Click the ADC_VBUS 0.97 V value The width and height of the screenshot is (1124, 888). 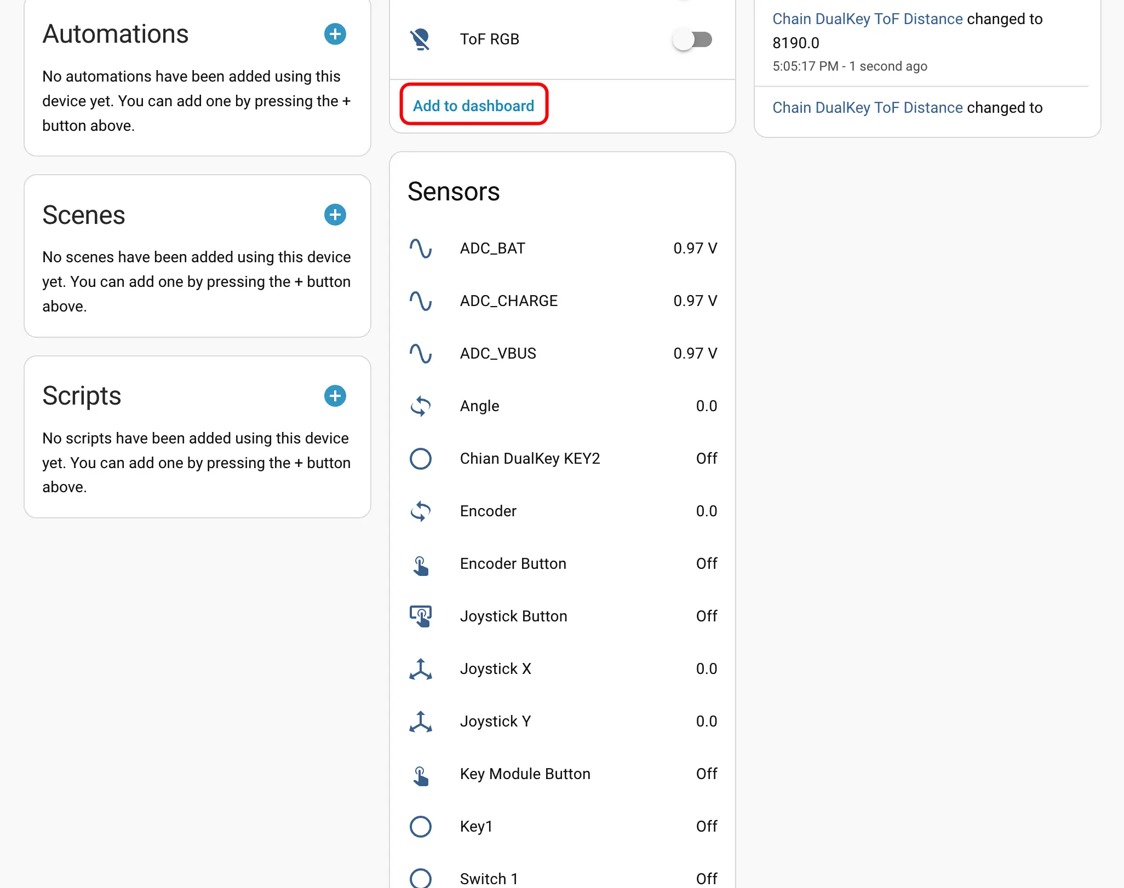(695, 354)
